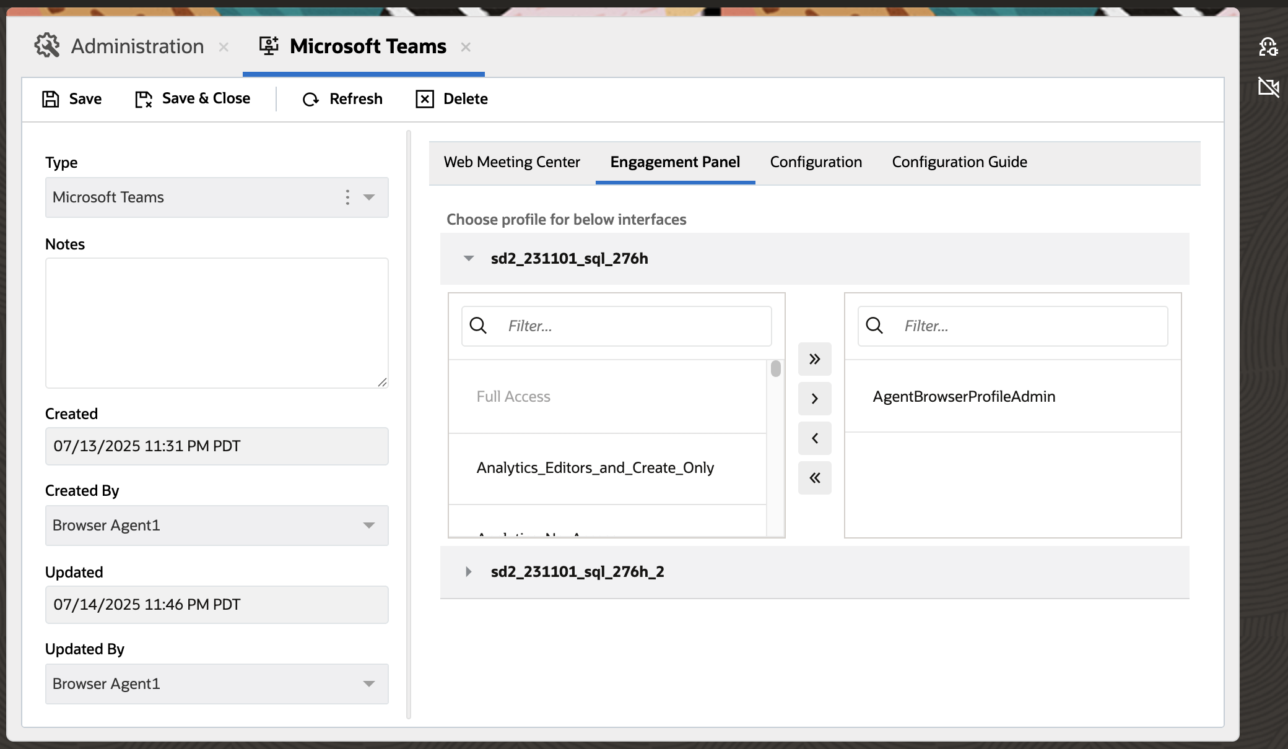Select Analytics_Editors_and_Create_Only in the profile list
Image resolution: width=1288 pixels, height=749 pixels.
click(595, 468)
